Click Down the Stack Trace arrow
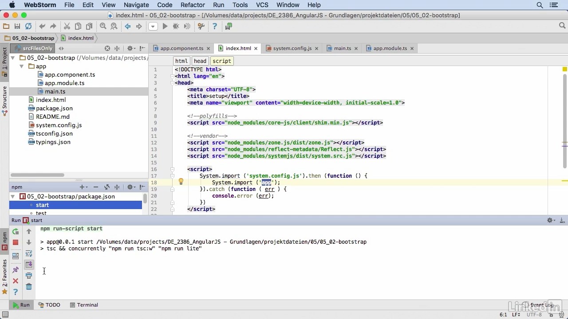This screenshot has height=319, width=568. coord(29,242)
